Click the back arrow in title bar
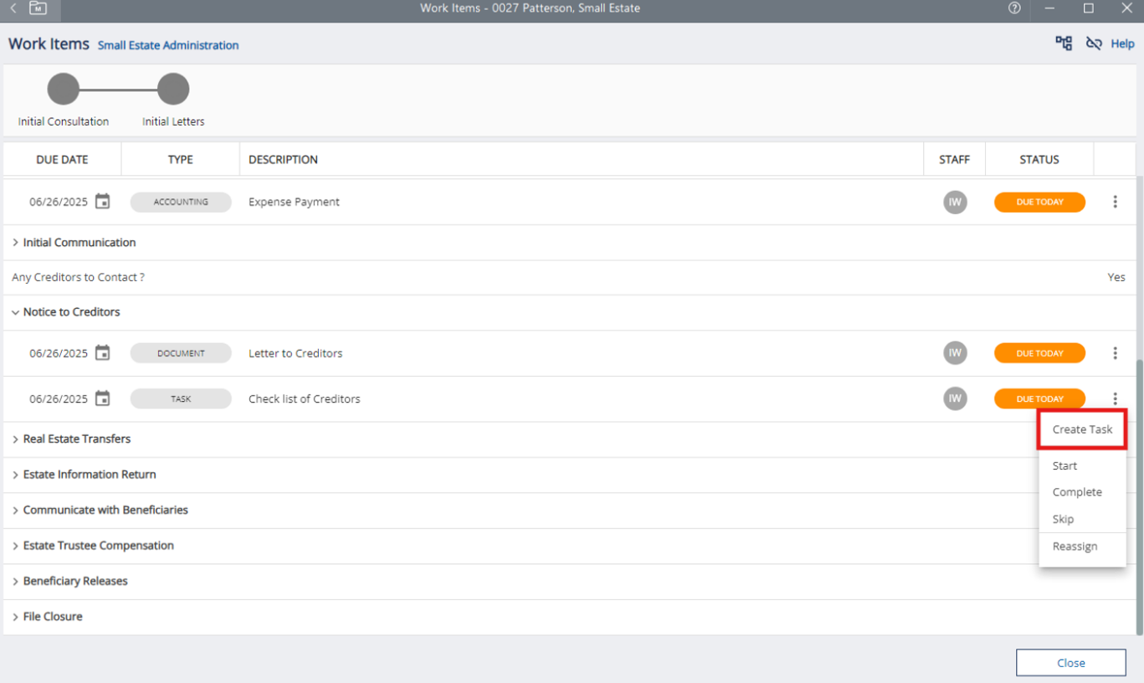 13,8
